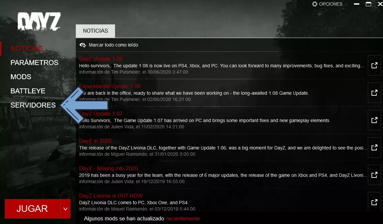This screenshot has height=224, width=383.
Task: Open Livonia is OUT NOW external link icon
Action: click(x=374, y=202)
